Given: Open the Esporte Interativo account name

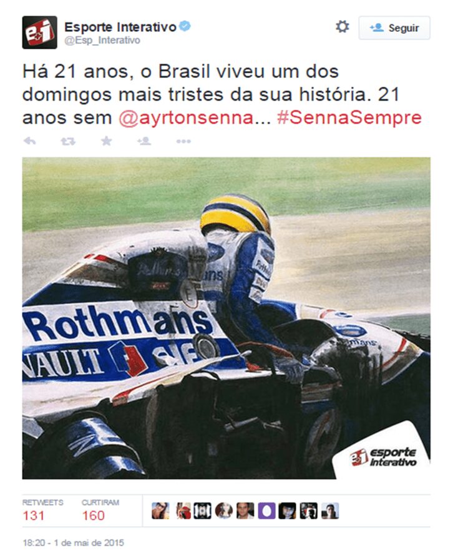Looking at the screenshot, I should click(120, 27).
